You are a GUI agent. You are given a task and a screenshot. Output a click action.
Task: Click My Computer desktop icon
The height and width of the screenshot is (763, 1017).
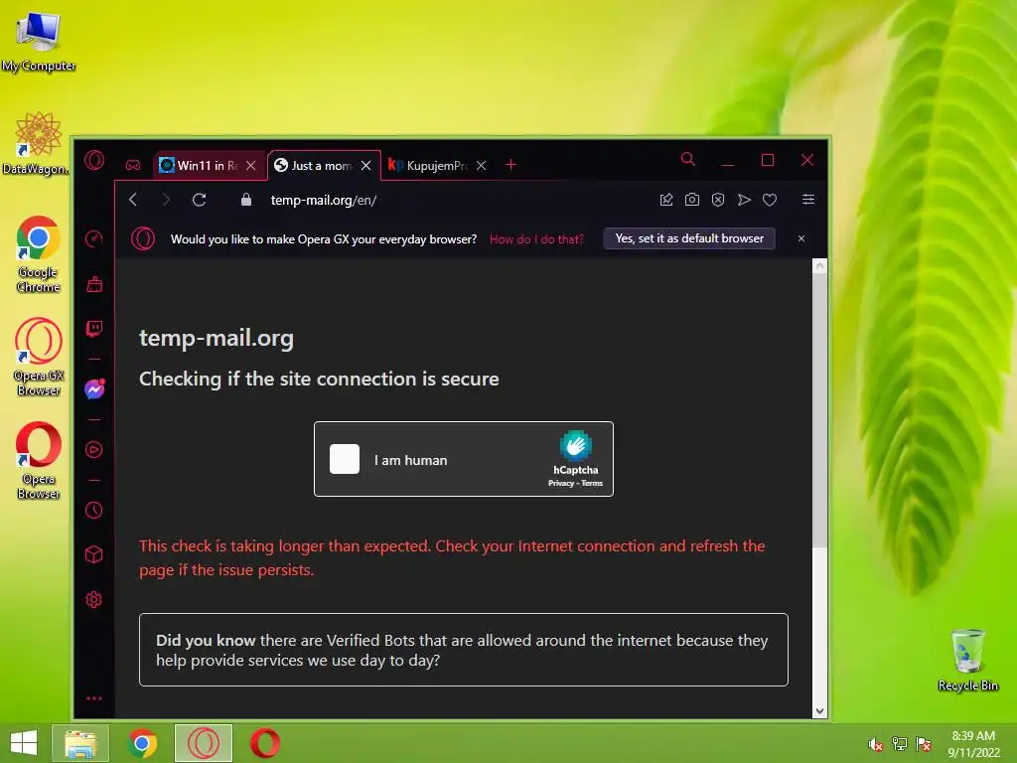tap(39, 40)
